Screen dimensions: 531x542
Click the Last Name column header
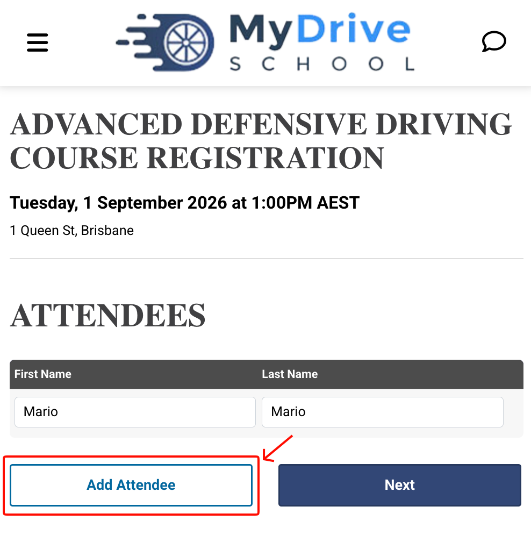pyautogui.click(x=290, y=374)
